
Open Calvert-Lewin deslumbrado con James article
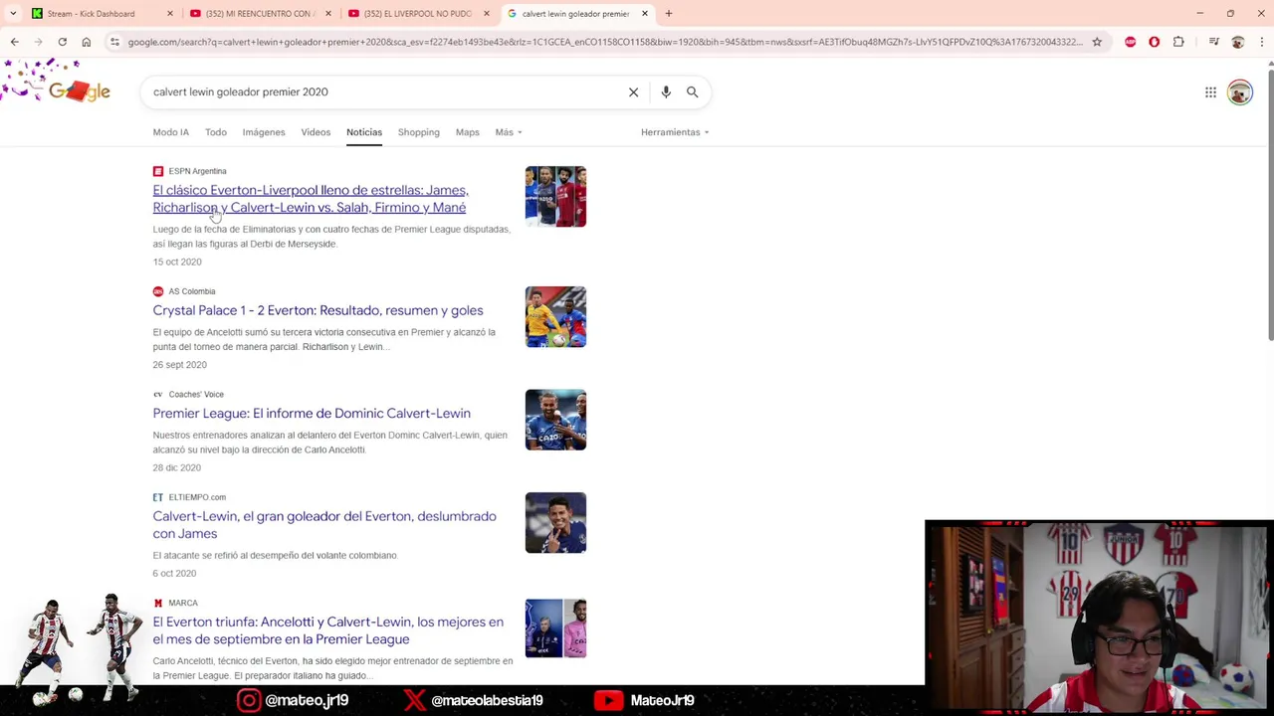click(x=324, y=525)
